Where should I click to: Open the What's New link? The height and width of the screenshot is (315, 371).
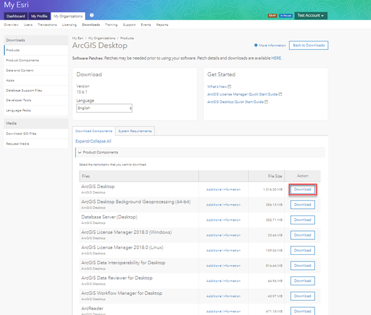[x=217, y=87]
